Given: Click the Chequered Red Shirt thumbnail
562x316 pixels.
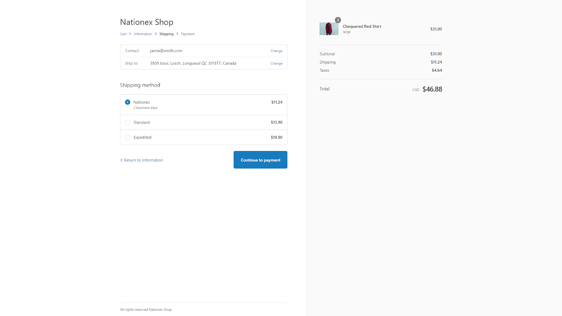Looking at the screenshot, I should (329, 29).
